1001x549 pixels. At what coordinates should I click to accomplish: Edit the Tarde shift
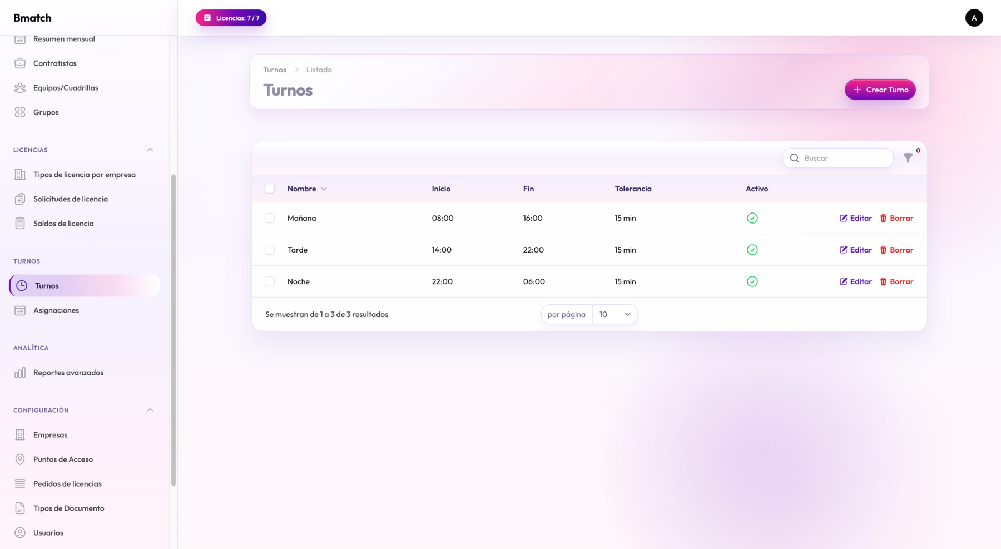[856, 250]
